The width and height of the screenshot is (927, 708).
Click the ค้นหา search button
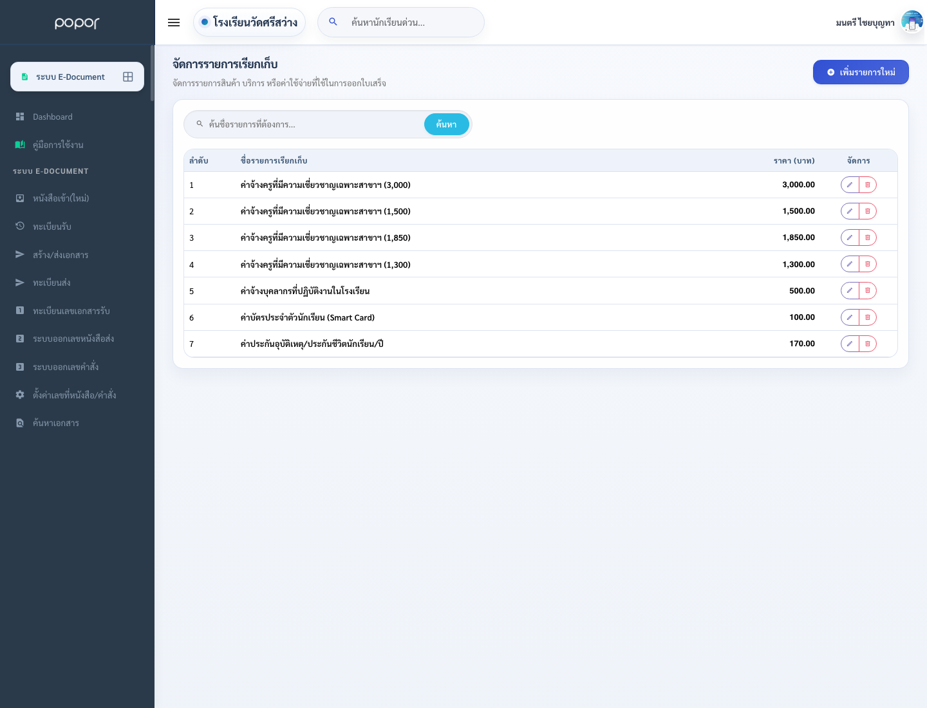446,124
